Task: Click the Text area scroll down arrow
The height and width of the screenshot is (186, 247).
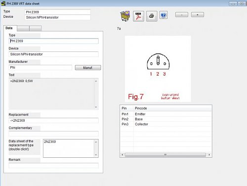Action: pyautogui.click(x=96, y=107)
